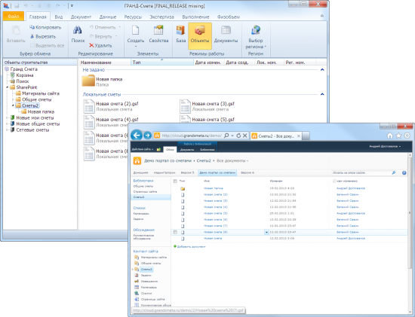Screen dimensions: 415x317
Task: Click the SharePoint search magnifier icon
Action: pyautogui.click(x=394, y=172)
